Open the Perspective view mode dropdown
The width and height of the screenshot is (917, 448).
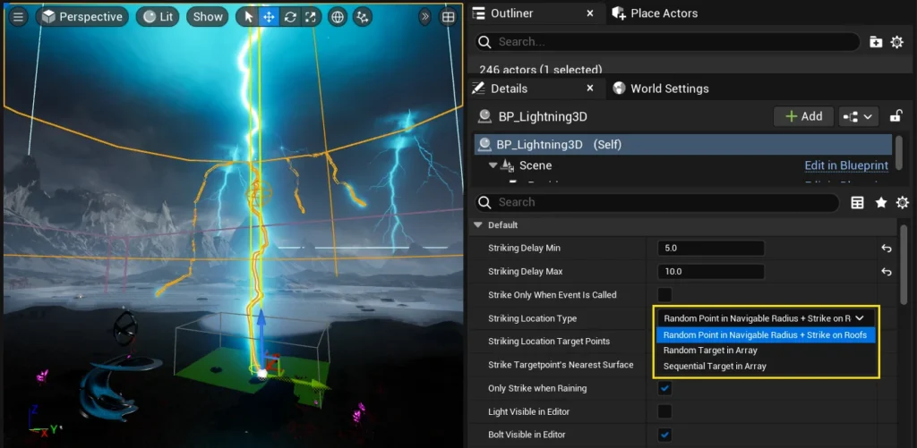pyautogui.click(x=81, y=17)
